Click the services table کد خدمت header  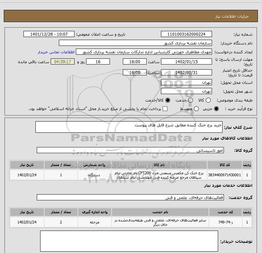tap(226, 212)
